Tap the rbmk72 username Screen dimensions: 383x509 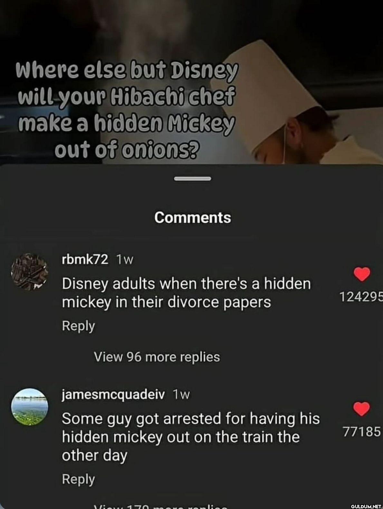coord(85,259)
